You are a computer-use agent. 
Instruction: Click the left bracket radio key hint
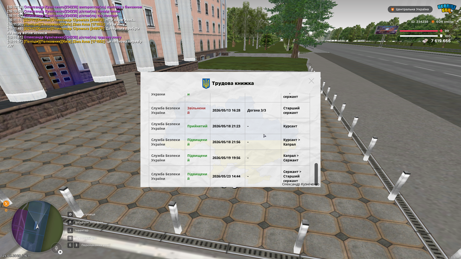(x=70, y=245)
